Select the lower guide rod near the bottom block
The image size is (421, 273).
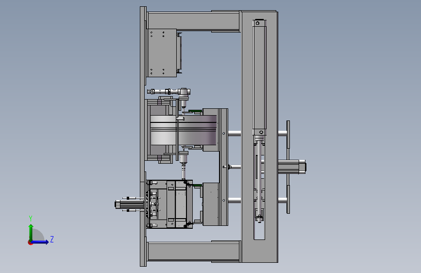(235, 200)
